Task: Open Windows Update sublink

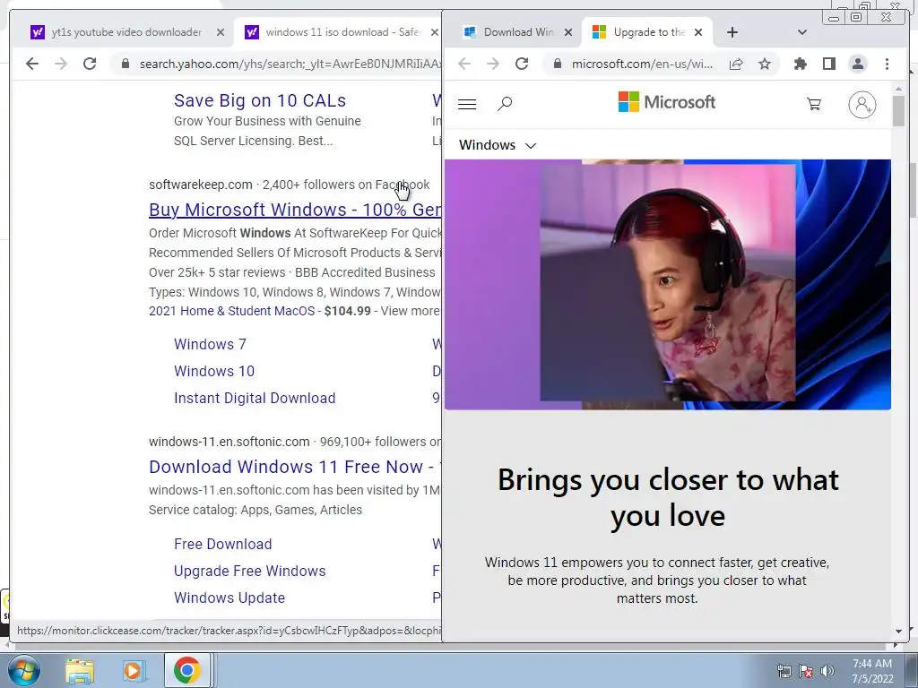Action: click(229, 598)
